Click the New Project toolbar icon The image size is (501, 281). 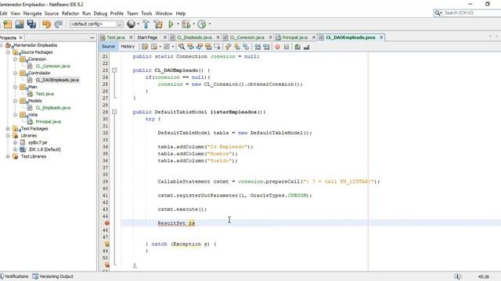[x=8, y=24]
